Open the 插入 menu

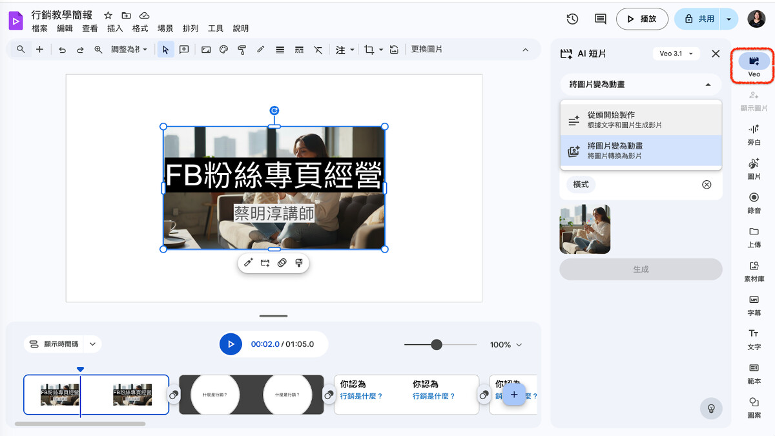[115, 29]
